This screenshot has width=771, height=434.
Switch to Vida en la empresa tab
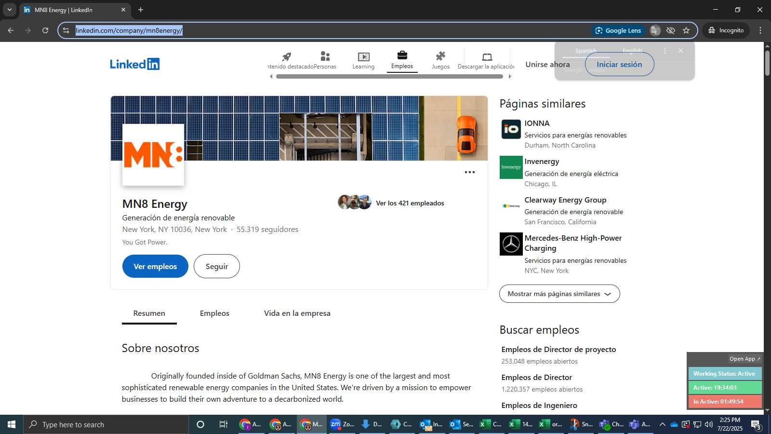(x=297, y=313)
